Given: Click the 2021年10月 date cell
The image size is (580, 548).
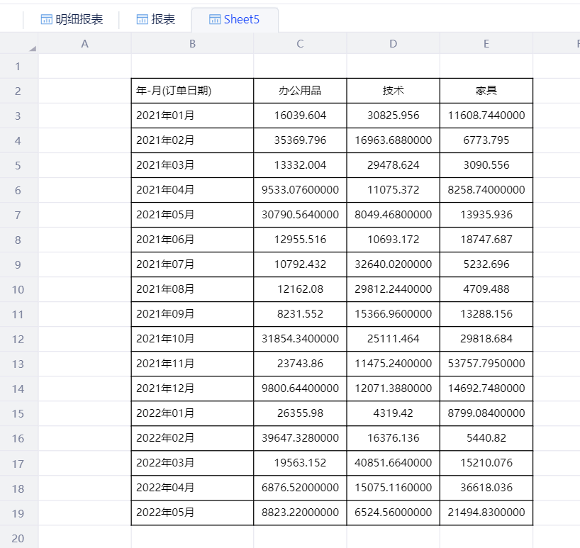Looking at the screenshot, I should click(x=192, y=339).
